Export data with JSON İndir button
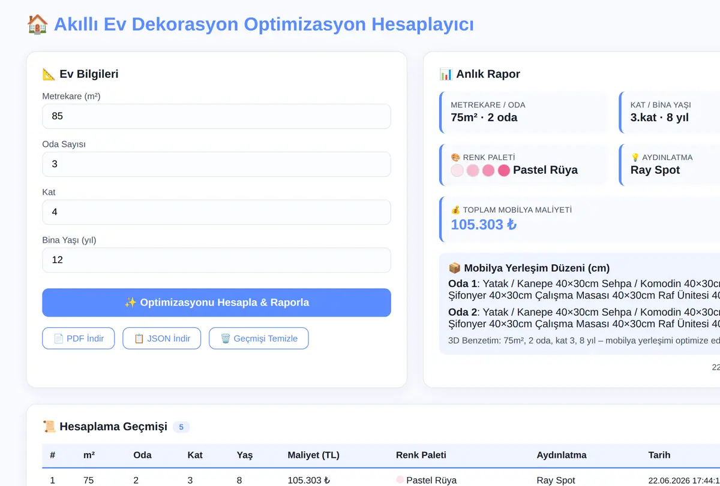 tap(162, 339)
